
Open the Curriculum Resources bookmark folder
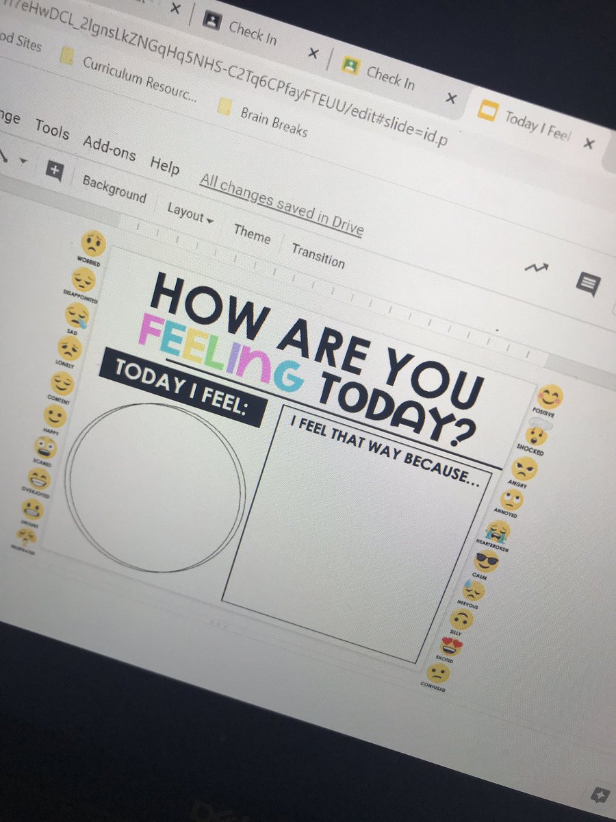[129, 77]
